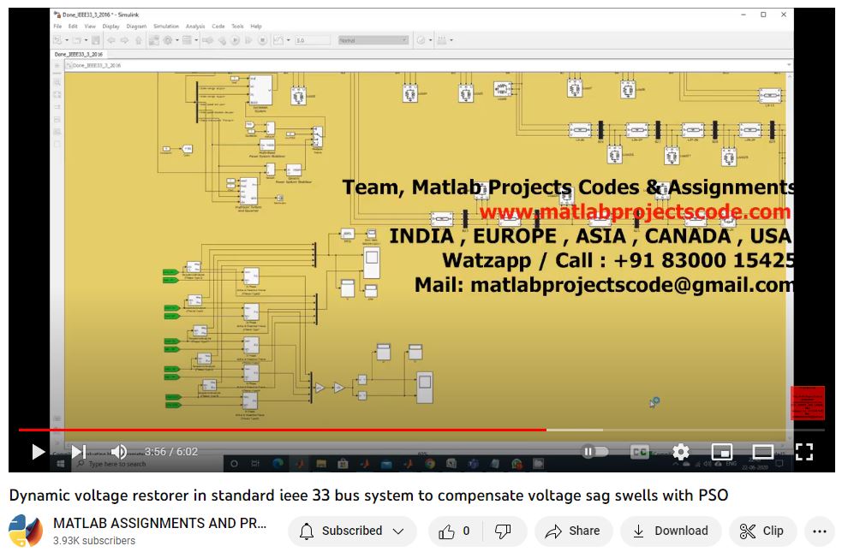842x552 pixels.
Task: Expand the Build Model dropdown arrow
Action: tap(451, 40)
